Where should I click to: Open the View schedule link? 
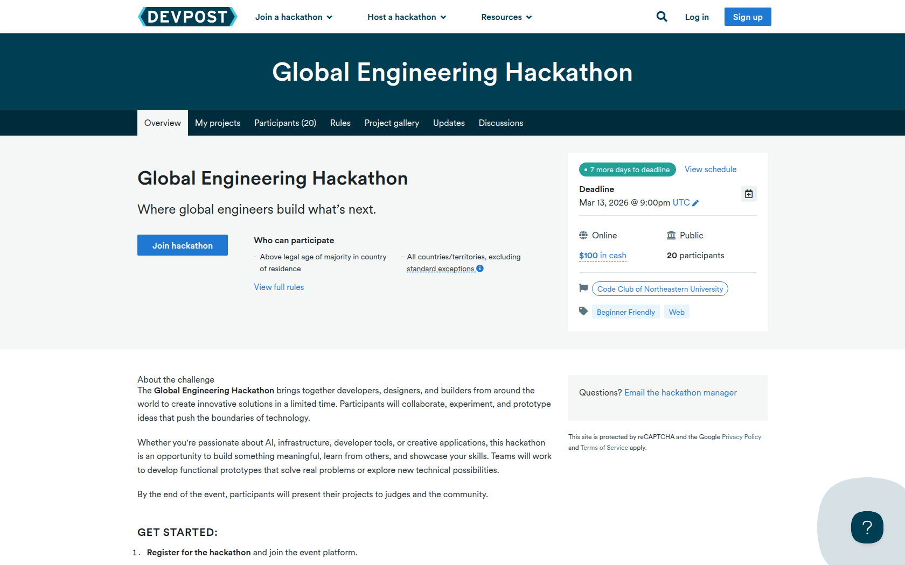[710, 169]
